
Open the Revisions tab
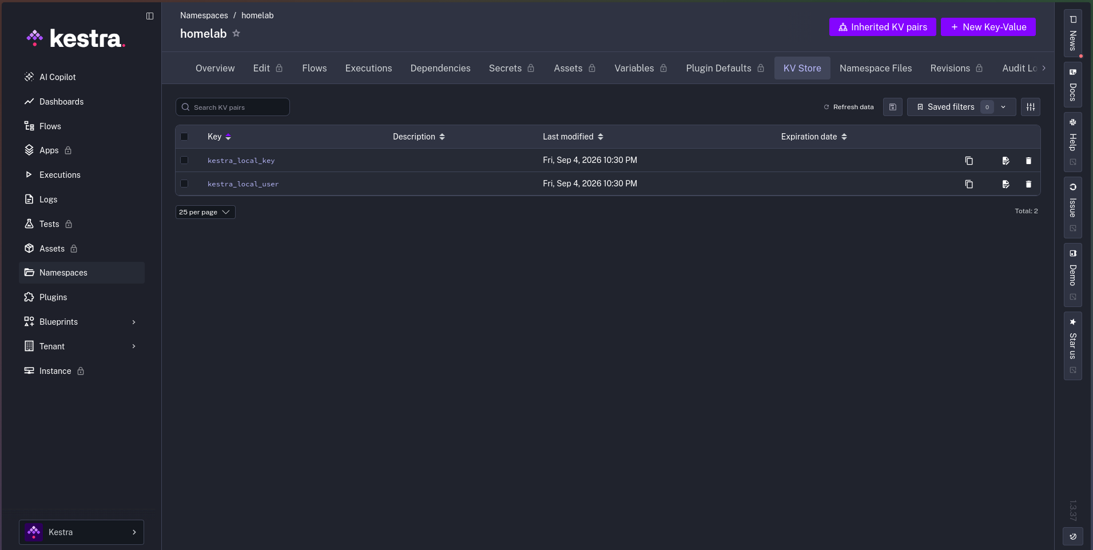click(957, 68)
